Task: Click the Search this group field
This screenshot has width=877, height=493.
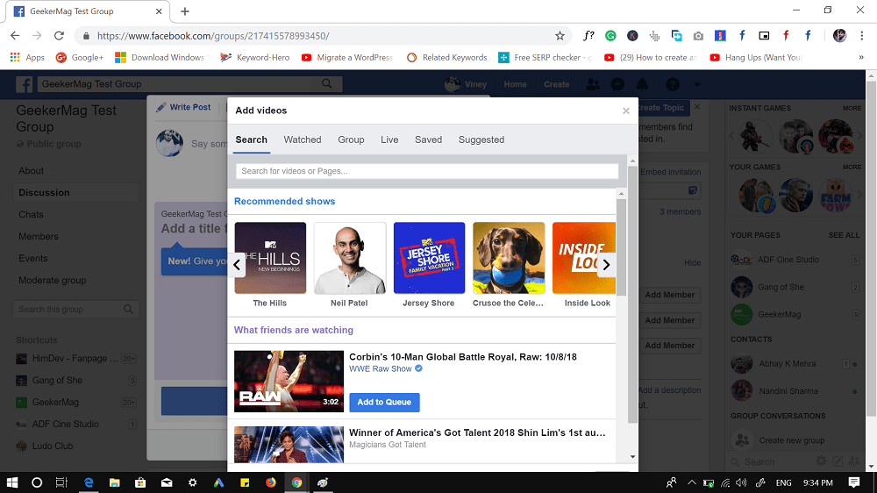Action: 75,310
